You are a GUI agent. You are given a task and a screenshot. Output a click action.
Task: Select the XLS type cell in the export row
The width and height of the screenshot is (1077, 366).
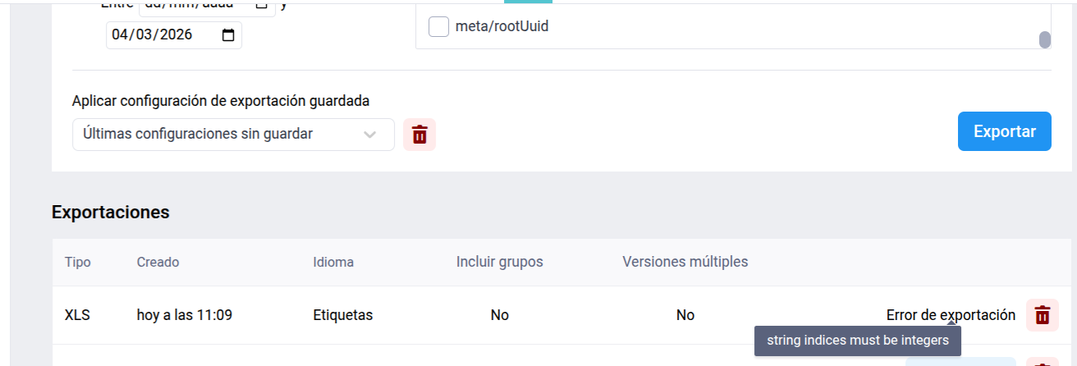coord(77,315)
